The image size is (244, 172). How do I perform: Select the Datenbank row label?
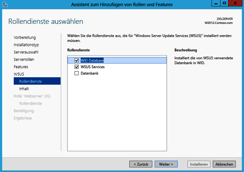tap(89, 73)
